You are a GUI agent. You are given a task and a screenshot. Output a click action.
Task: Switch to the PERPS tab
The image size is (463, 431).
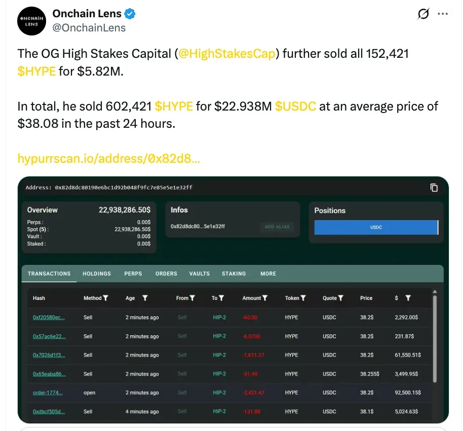(x=133, y=273)
